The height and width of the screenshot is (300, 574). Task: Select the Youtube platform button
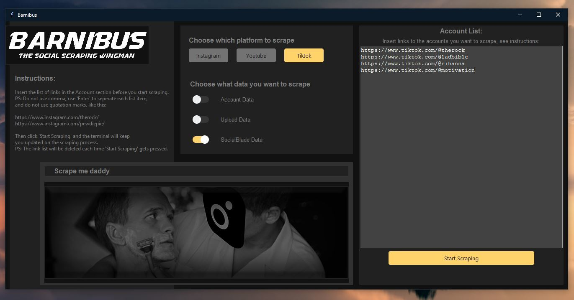click(x=256, y=56)
